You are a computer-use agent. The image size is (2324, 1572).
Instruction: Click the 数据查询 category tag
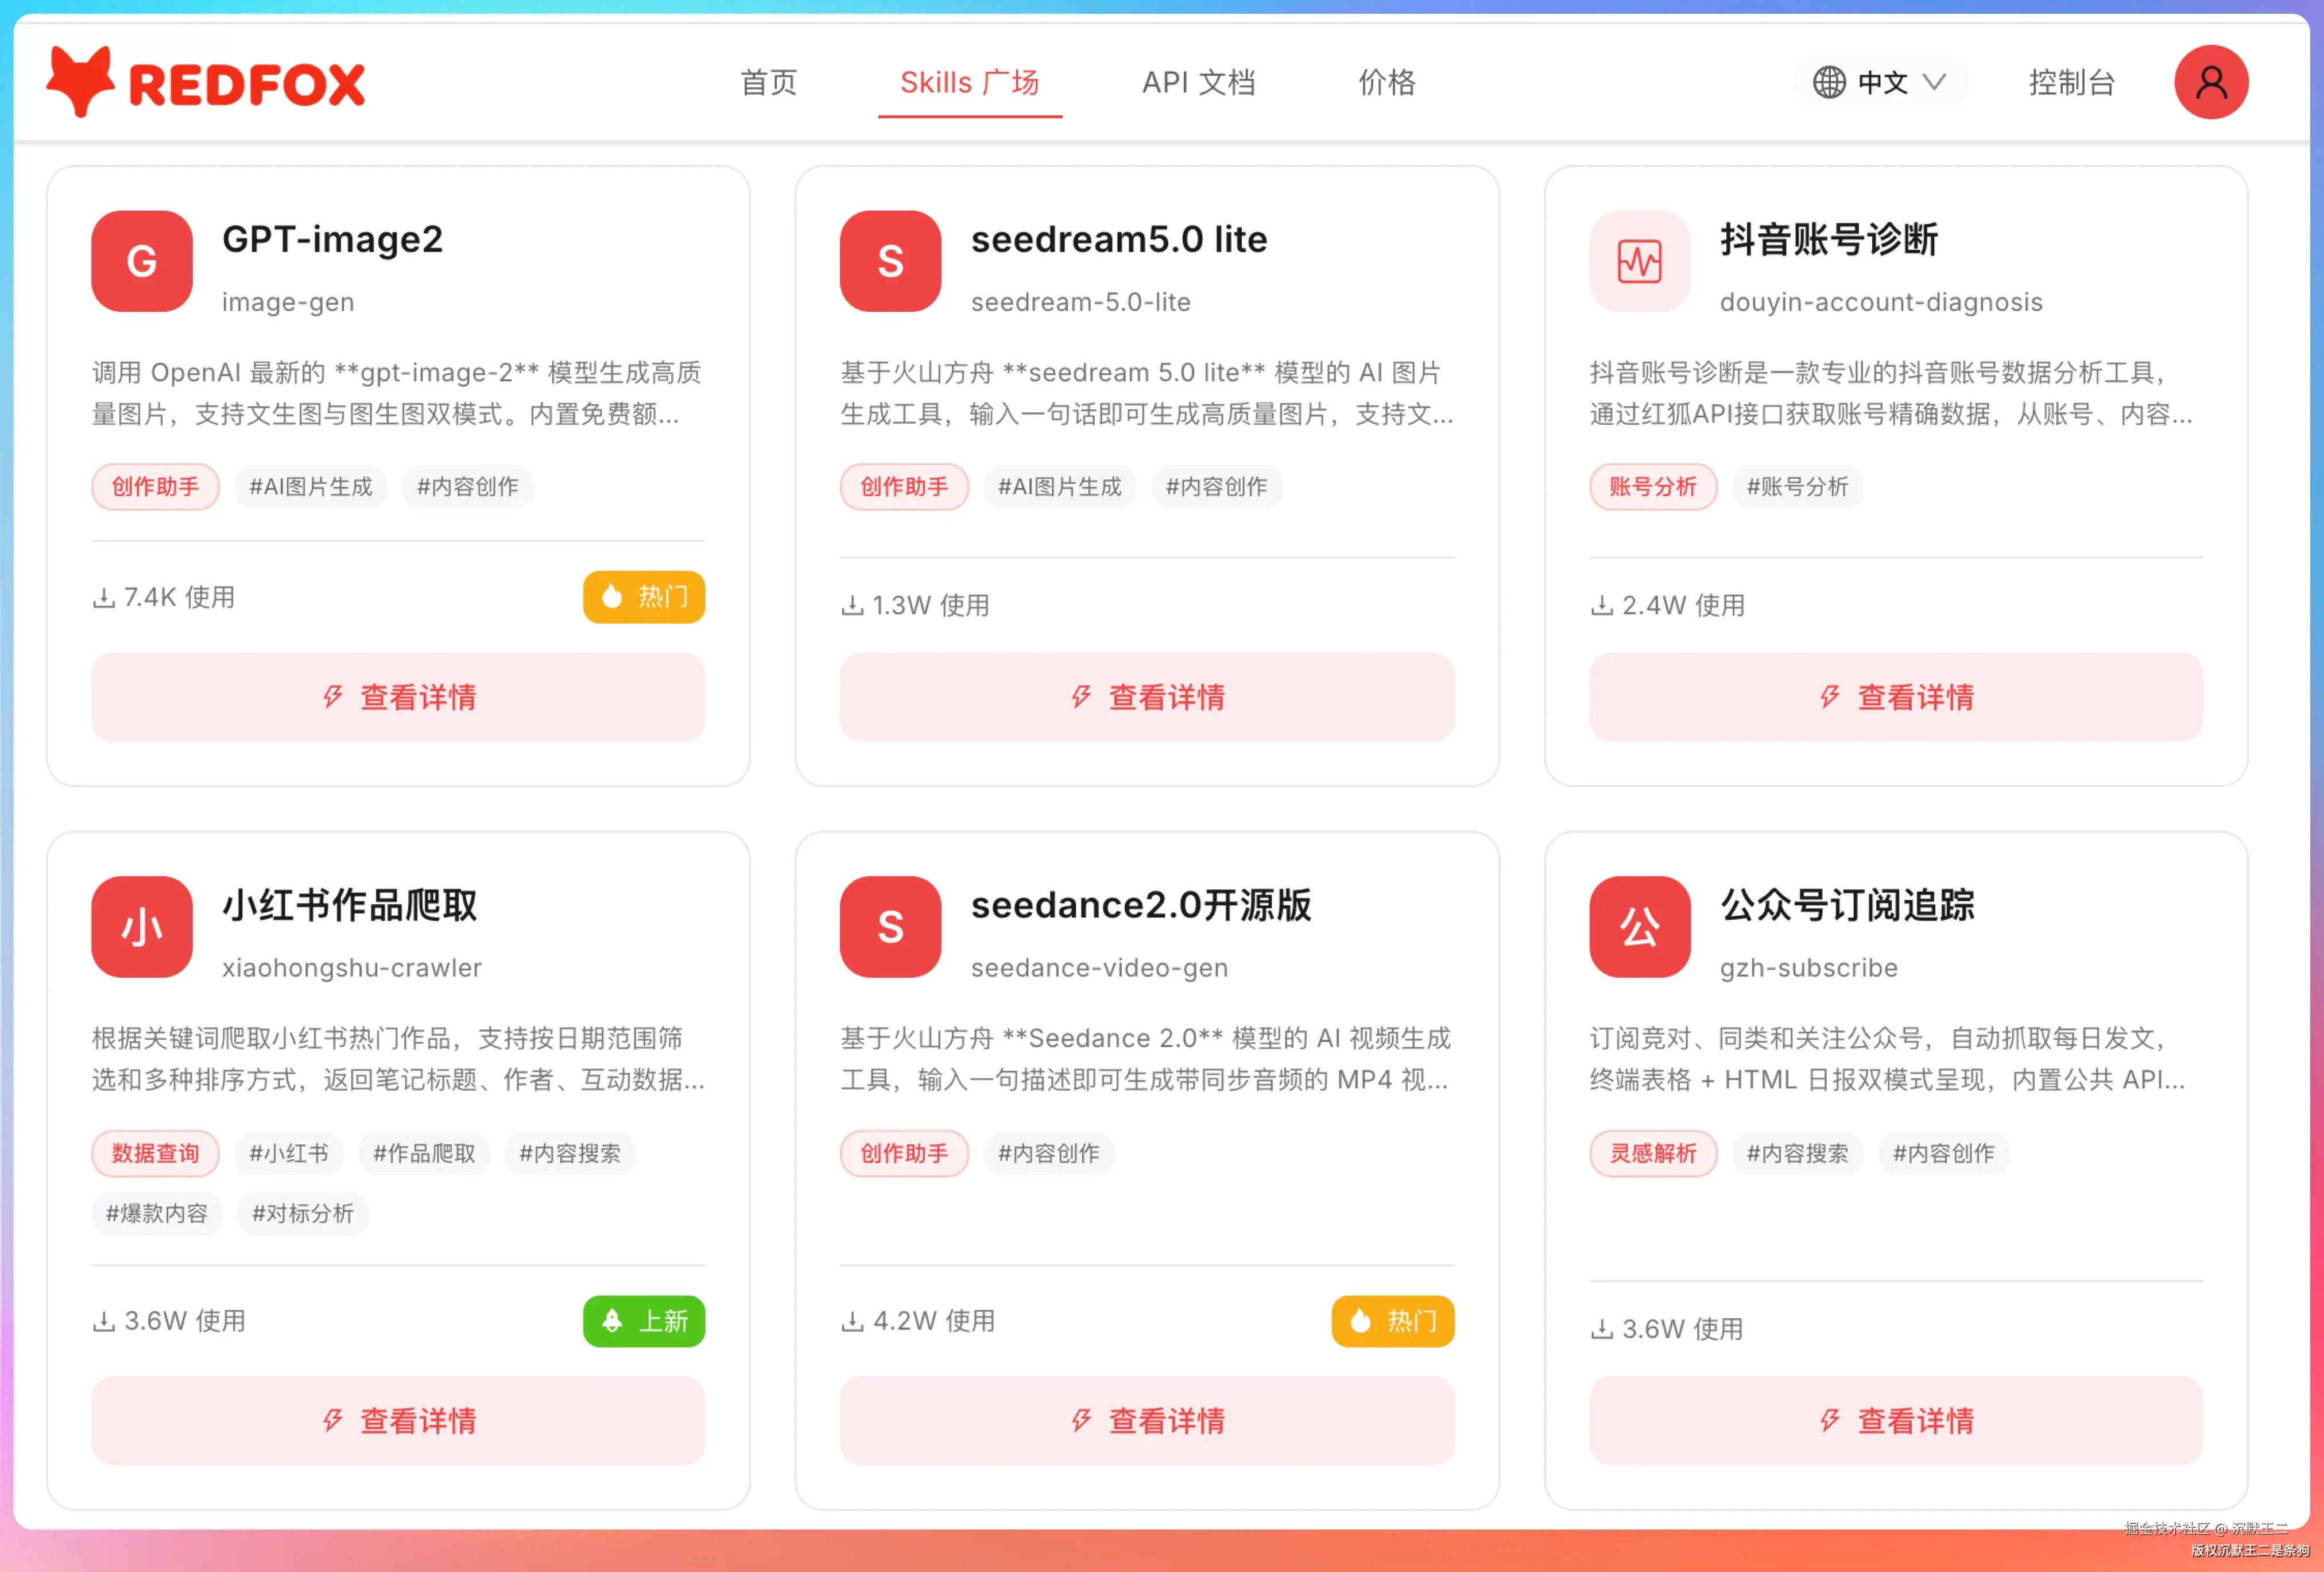pyautogui.click(x=155, y=1153)
